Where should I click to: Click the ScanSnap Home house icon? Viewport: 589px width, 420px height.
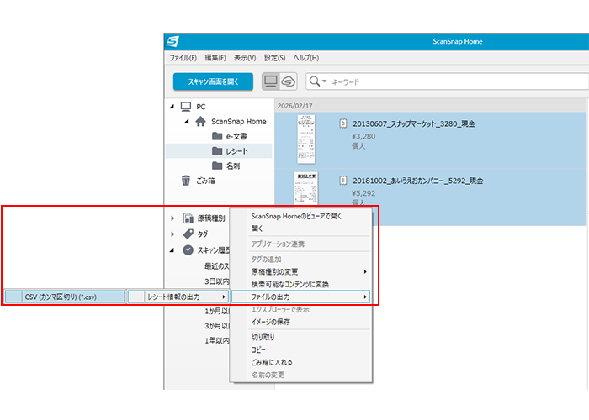(200, 121)
